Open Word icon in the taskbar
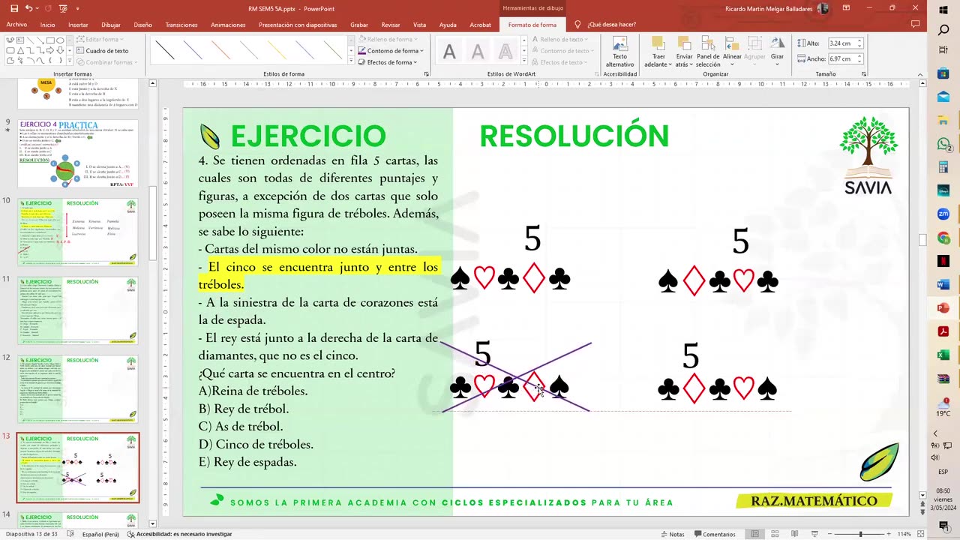The width and height of the screenshot is (960, 540). tap(943, 285)
